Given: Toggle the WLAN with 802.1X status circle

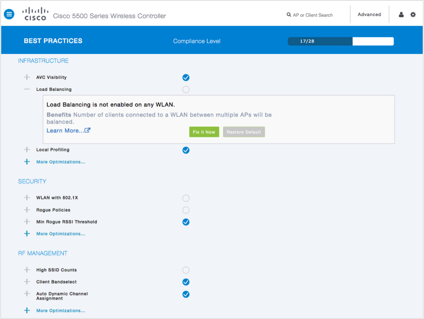Looking at the screenshot, I should tap(186, 198).
